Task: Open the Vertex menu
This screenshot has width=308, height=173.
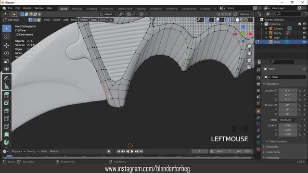Action: (x=84, y=20)
